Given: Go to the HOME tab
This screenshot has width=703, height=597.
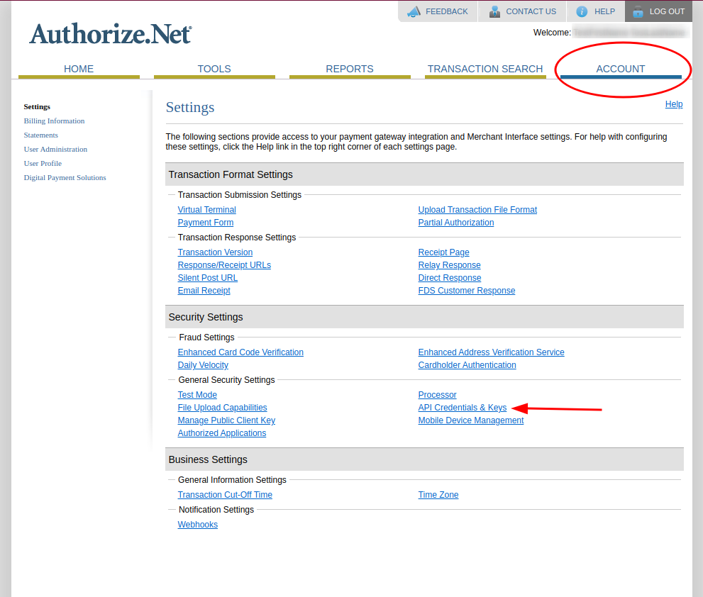Looking at the screenshot, I should pos(79,69).
